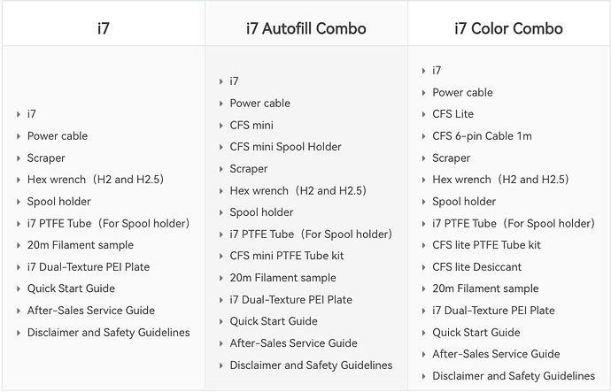Click the i7 column header
Screen dimensions: 611x392
pyautogui.click(x=104, y=28)
